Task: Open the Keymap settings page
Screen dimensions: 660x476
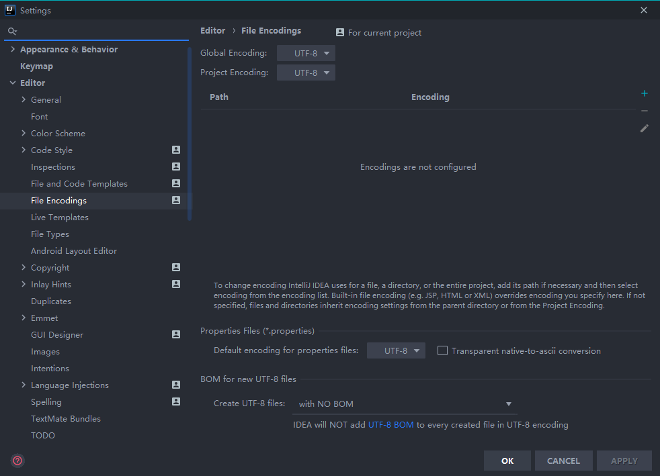Action: coord(36,66)
